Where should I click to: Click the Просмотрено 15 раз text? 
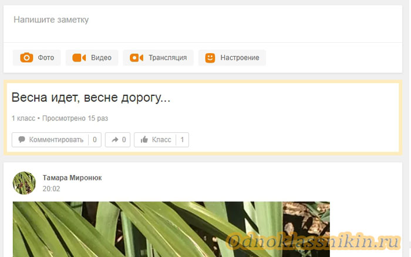(75, 118)
